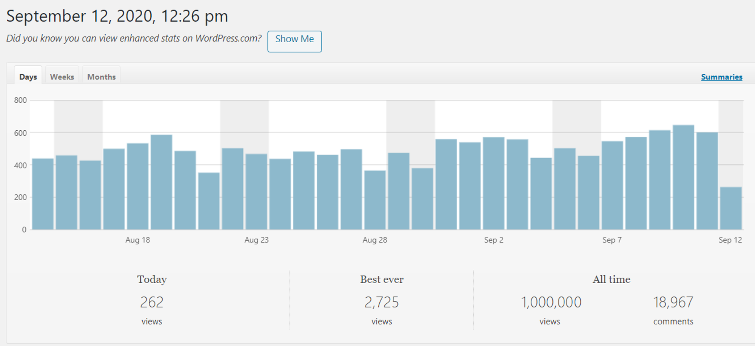This screenshot has width=755, height=346.
Task: Open the Months tab
Action: point(101,77)
